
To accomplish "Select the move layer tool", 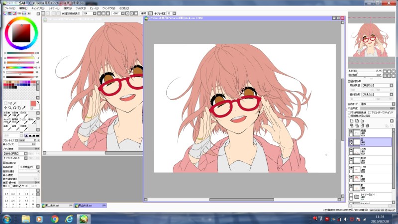I will point(5,108).
